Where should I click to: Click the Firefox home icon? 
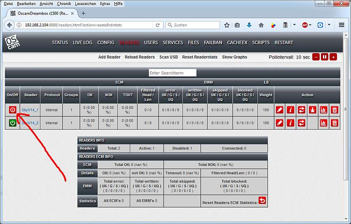tap(261, 25)
